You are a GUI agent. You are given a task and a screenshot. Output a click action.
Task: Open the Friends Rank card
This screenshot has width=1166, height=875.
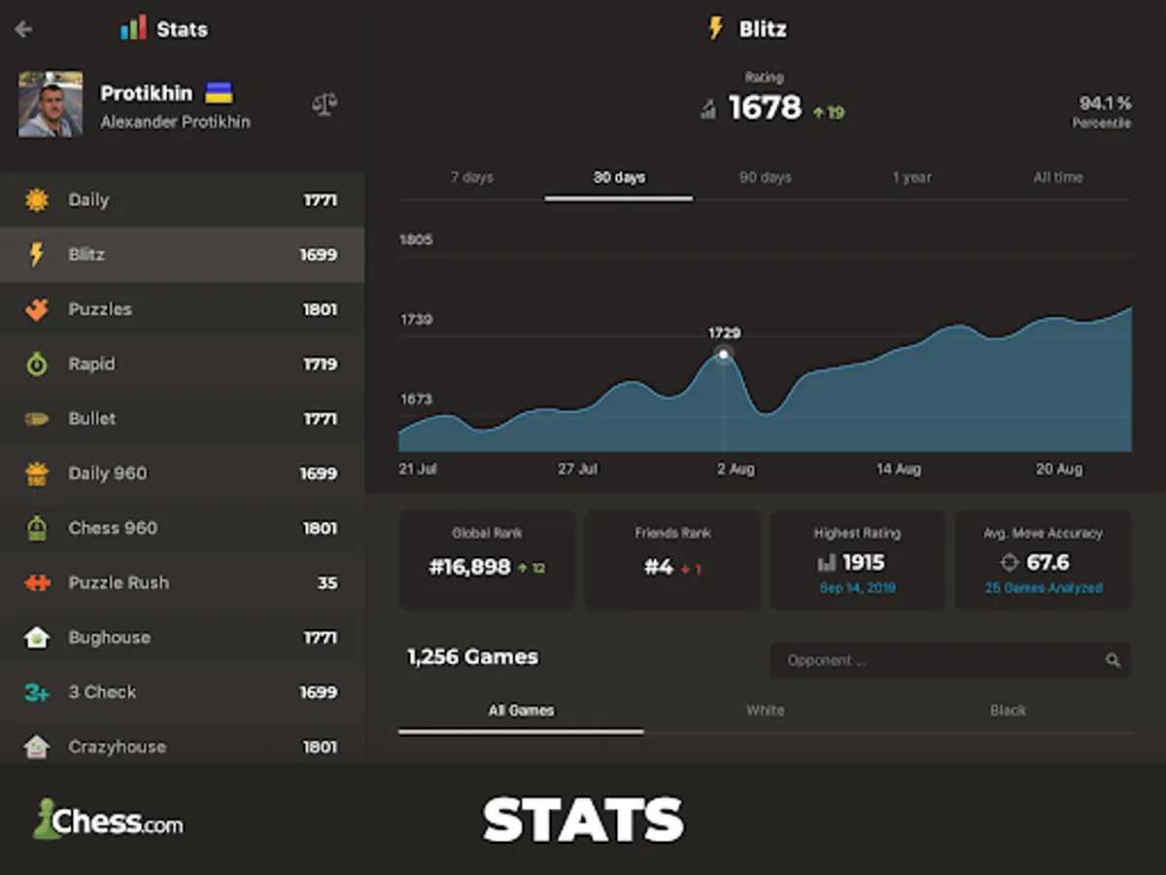[x=672, y=560]
